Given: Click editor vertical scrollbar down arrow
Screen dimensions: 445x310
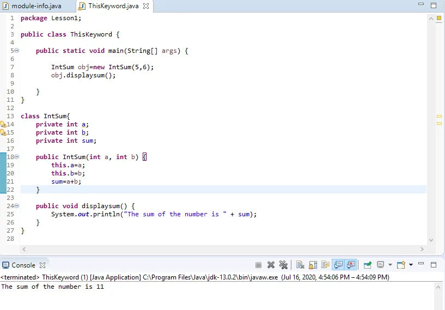Looking at the screenshot, I should coord(431,240).
